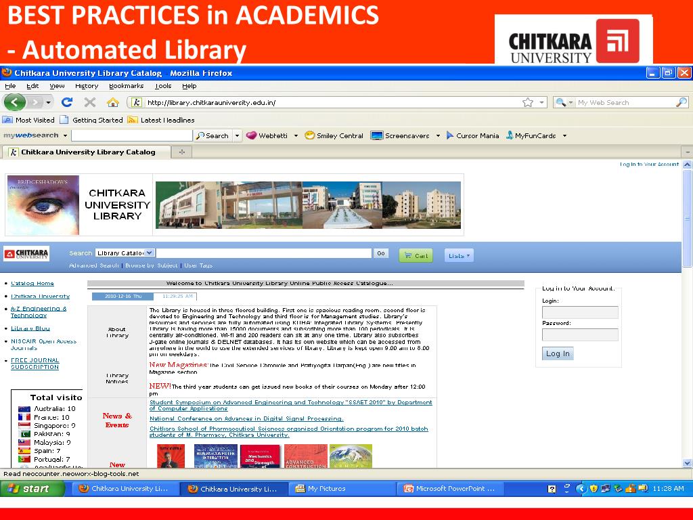
Task: Expand the Webfetti dropdown arrow
Action: (296, 135)
